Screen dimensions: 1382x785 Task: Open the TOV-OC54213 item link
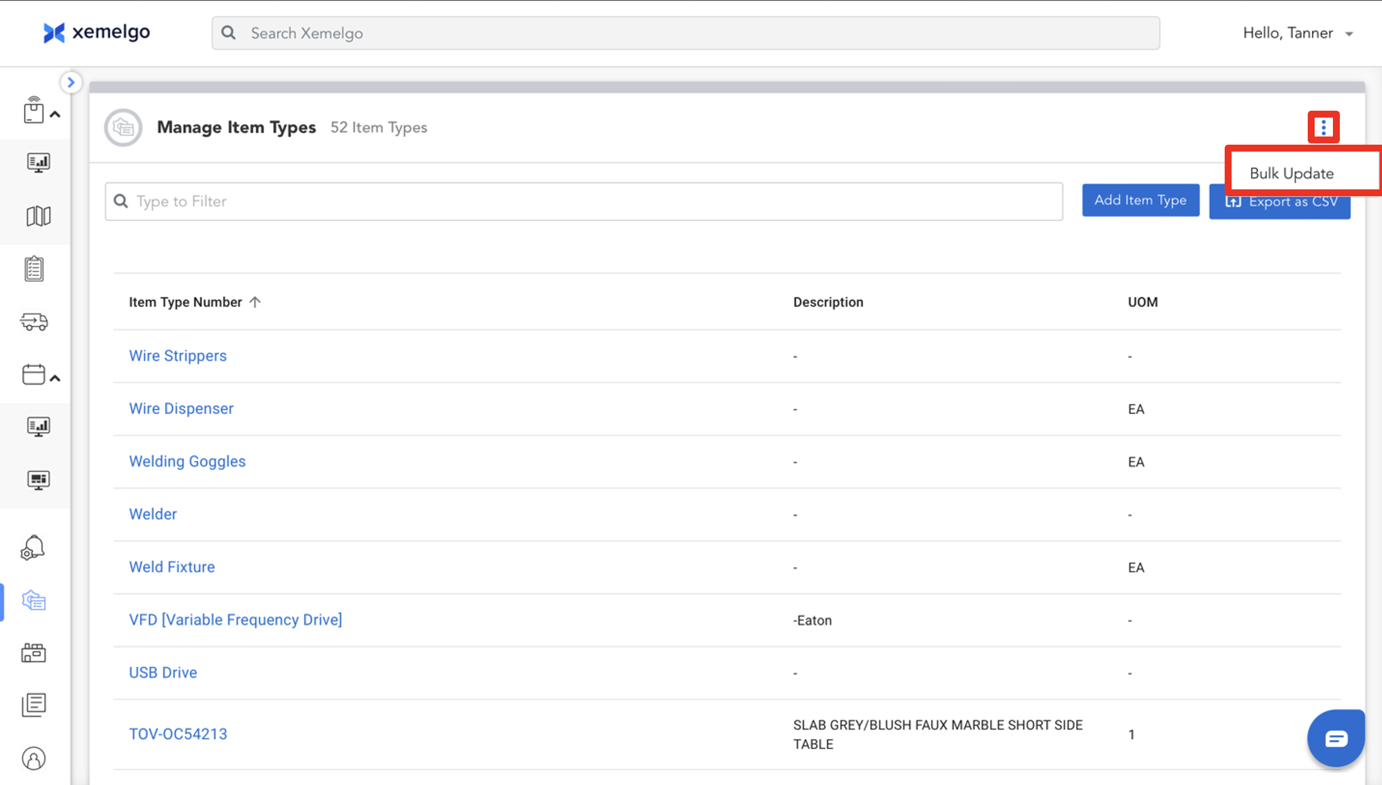tap(177, 734)
